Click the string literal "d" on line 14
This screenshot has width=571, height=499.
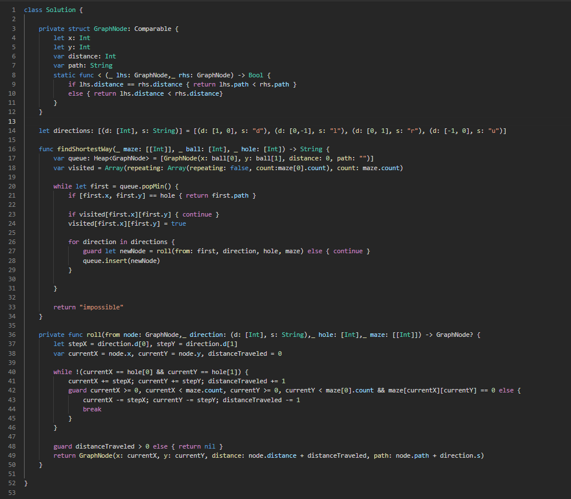click(257, 131)
